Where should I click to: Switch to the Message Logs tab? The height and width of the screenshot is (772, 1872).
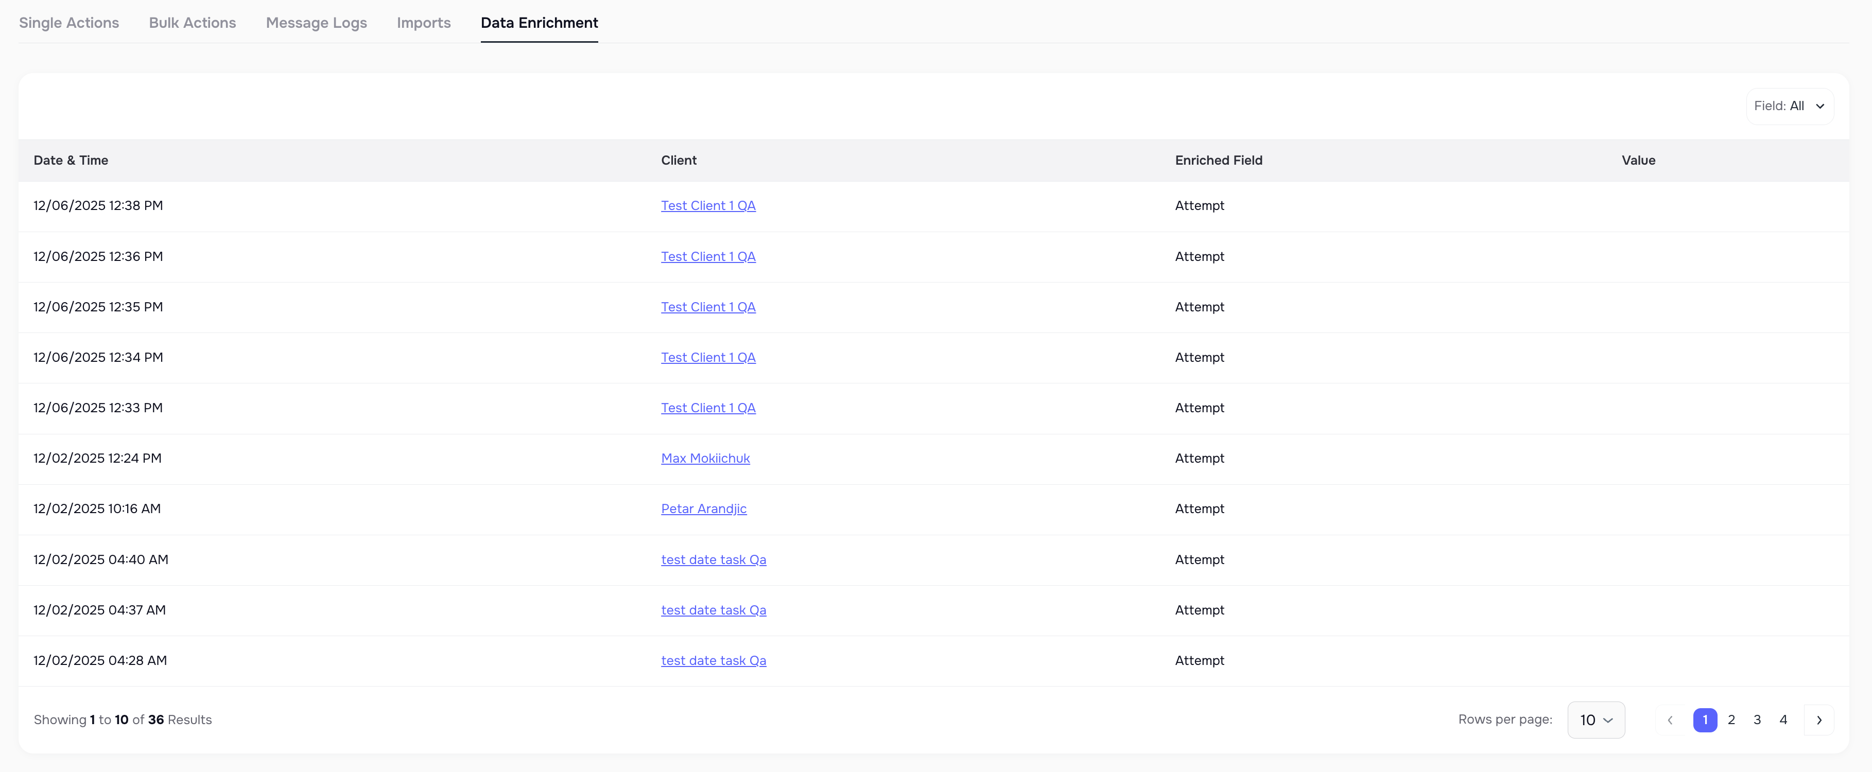pos(316,23)
